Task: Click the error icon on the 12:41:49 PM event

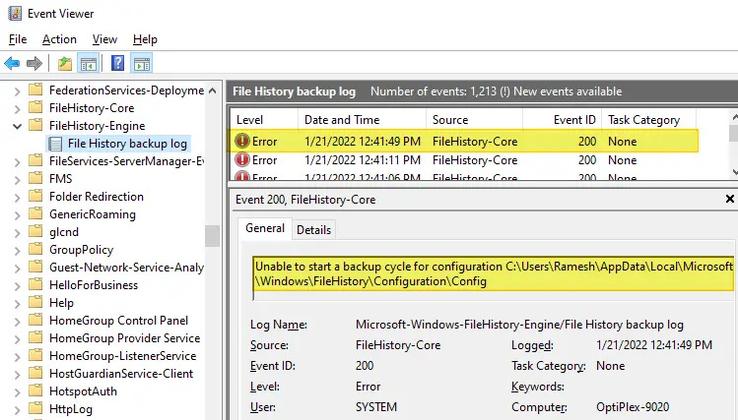Action: point(242,141)
